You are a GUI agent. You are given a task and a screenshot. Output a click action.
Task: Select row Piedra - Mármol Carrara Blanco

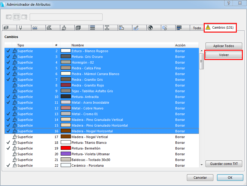point(102,74)
